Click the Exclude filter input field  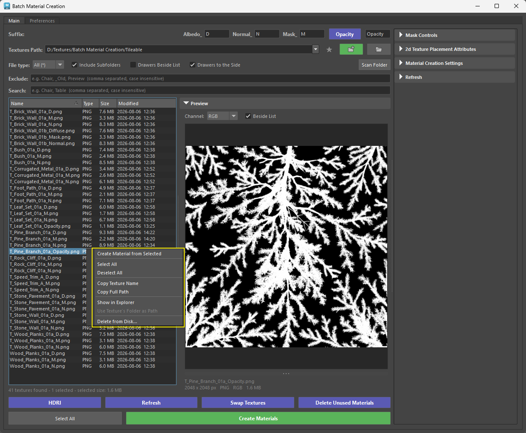(x=210, y=78)
